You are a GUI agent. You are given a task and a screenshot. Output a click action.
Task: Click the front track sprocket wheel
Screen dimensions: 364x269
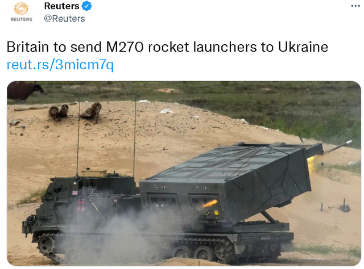coord(47,245)
